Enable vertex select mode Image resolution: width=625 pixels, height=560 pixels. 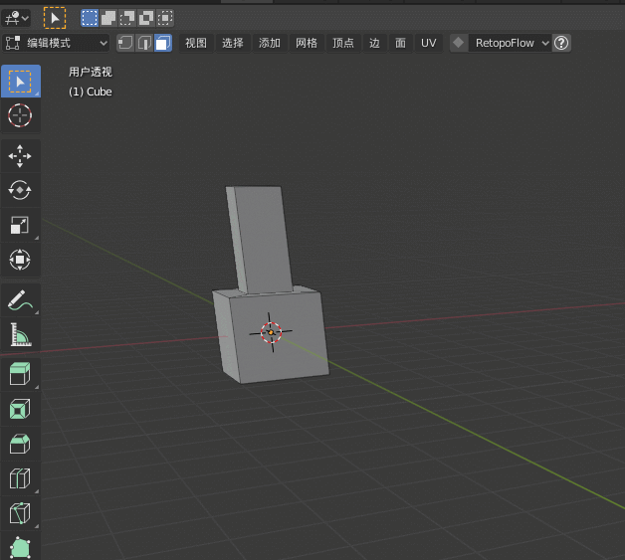point(125,43)
